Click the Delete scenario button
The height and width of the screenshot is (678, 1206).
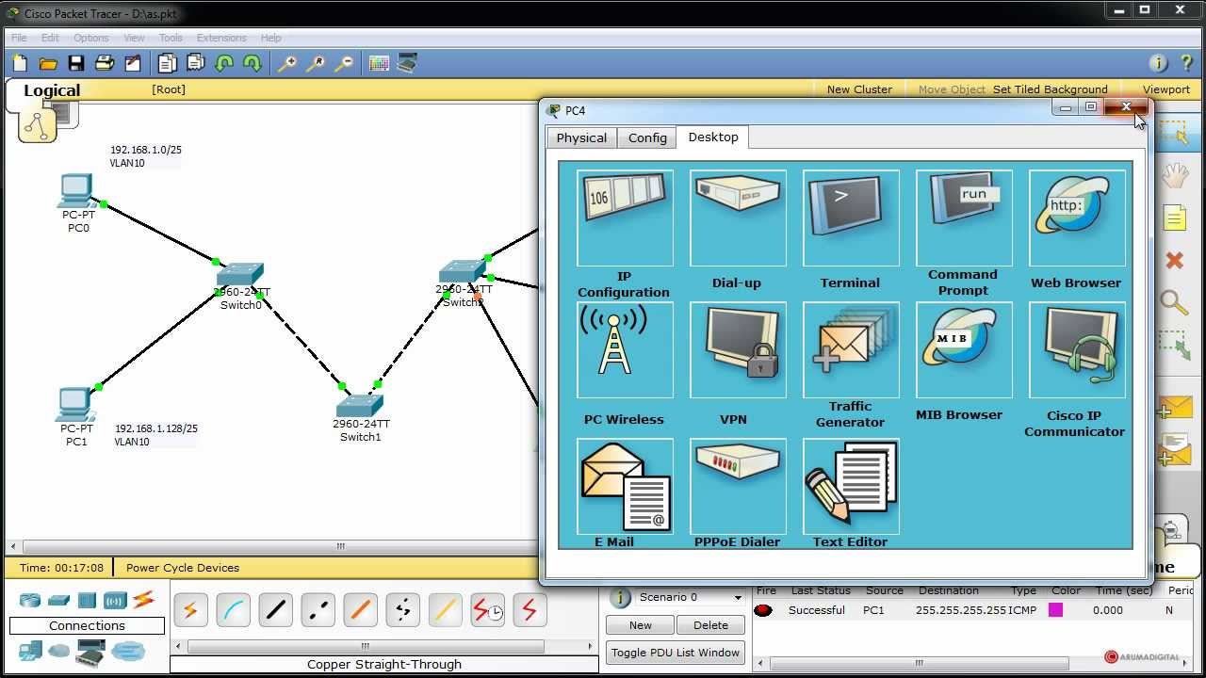click(x=710, y=625)
